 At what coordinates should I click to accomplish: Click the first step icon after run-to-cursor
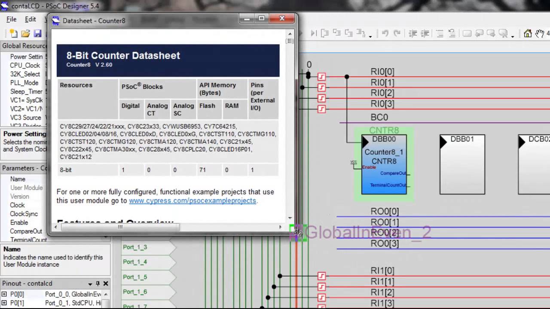point(325,33)
